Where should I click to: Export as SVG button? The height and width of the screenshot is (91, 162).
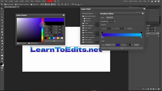coord(53,5)
